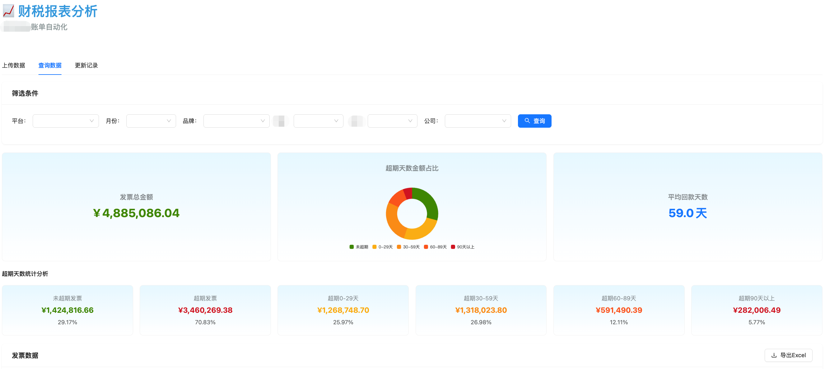Expand the 品牌 dropdown
The image size is (825, 369).
tap(236, 121)
